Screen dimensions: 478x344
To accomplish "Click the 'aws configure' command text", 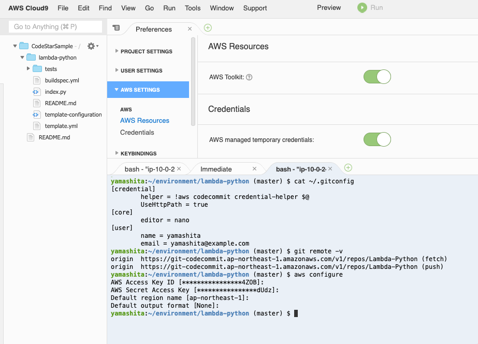I will point(318,275).
